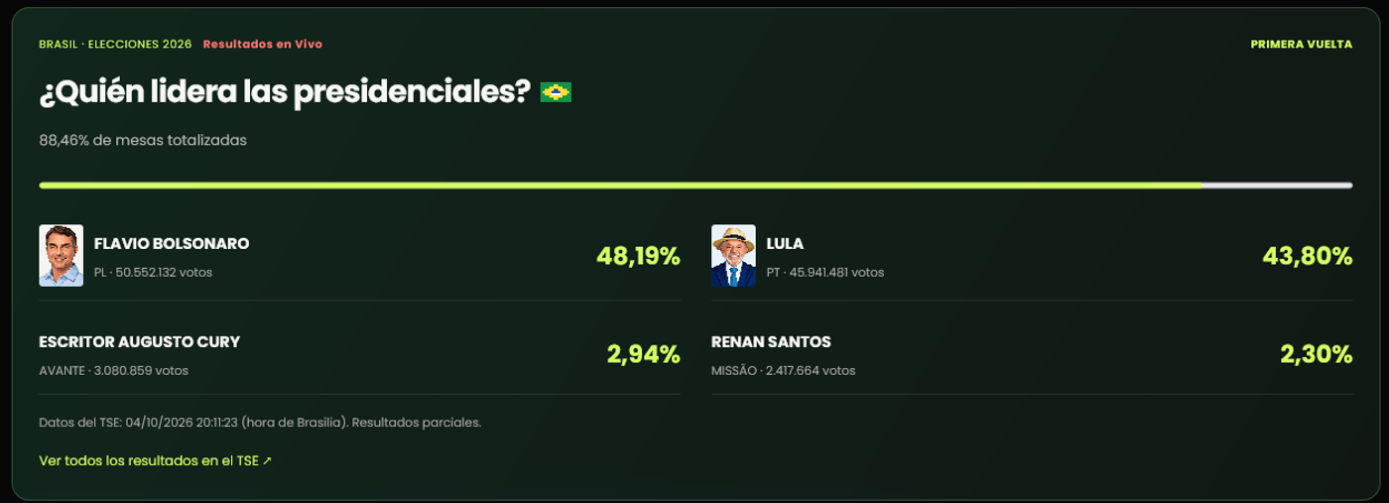Click Flavio Bolsonaro's candidate photo
The image size is (1389, 503).
[x=61, y=255]
